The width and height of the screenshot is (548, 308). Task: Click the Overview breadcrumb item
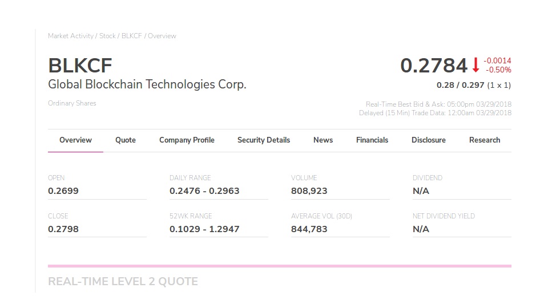pos(162,36)
